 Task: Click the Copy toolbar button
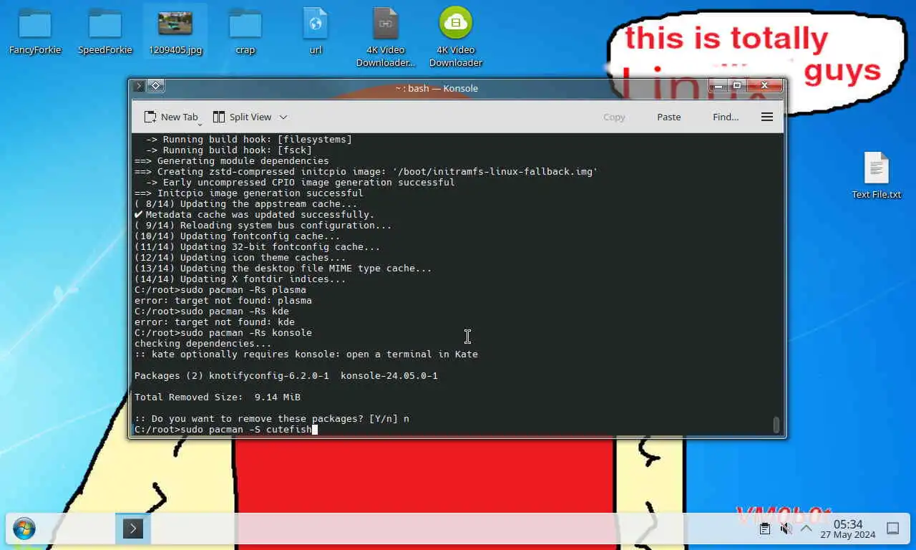pos(614,117)
